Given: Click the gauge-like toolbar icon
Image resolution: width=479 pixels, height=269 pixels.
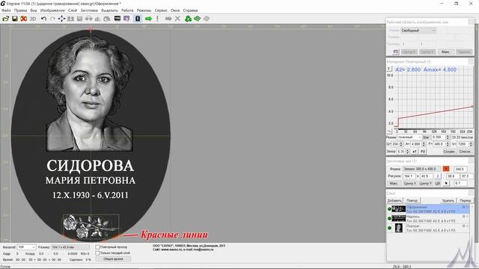Looking at the screenshot, I should [x=106, y=19].
